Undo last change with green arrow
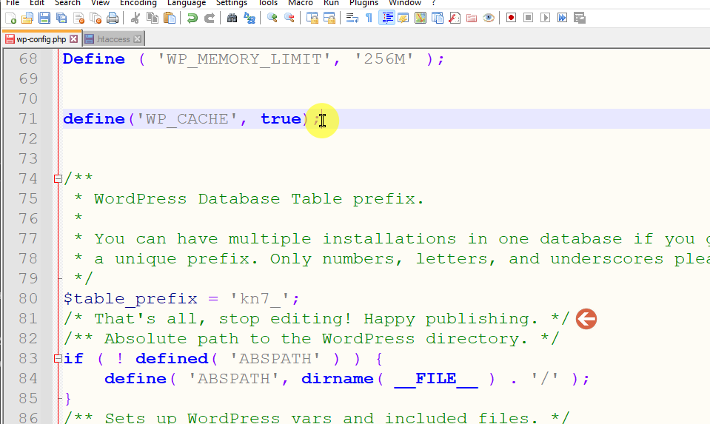 (192, 18)
